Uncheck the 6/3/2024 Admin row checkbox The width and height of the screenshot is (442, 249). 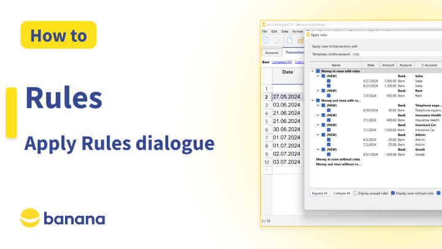(x=328, y=140)
